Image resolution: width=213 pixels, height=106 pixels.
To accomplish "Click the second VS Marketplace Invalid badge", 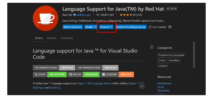I will 97,68.
